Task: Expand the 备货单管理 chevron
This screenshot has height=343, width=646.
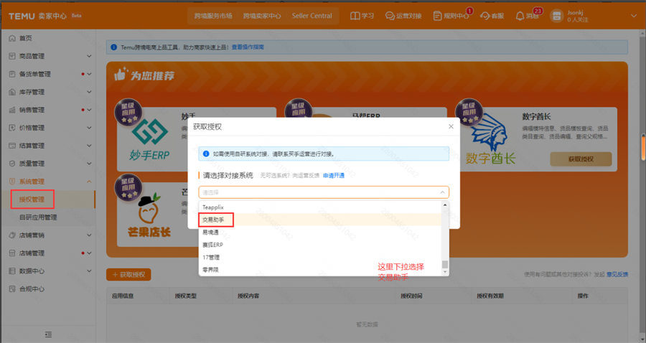Action: 89,74
